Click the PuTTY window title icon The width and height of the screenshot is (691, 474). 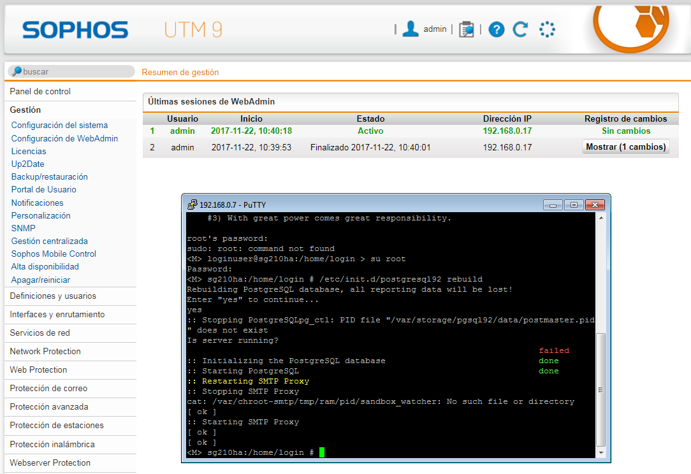[x=192, y=205]
